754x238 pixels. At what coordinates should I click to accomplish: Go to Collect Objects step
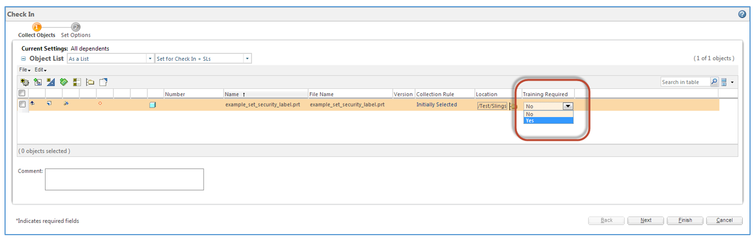coord(37,31)
